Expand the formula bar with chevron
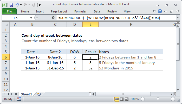Screen dimensions: 182x104 coord(178,18)
